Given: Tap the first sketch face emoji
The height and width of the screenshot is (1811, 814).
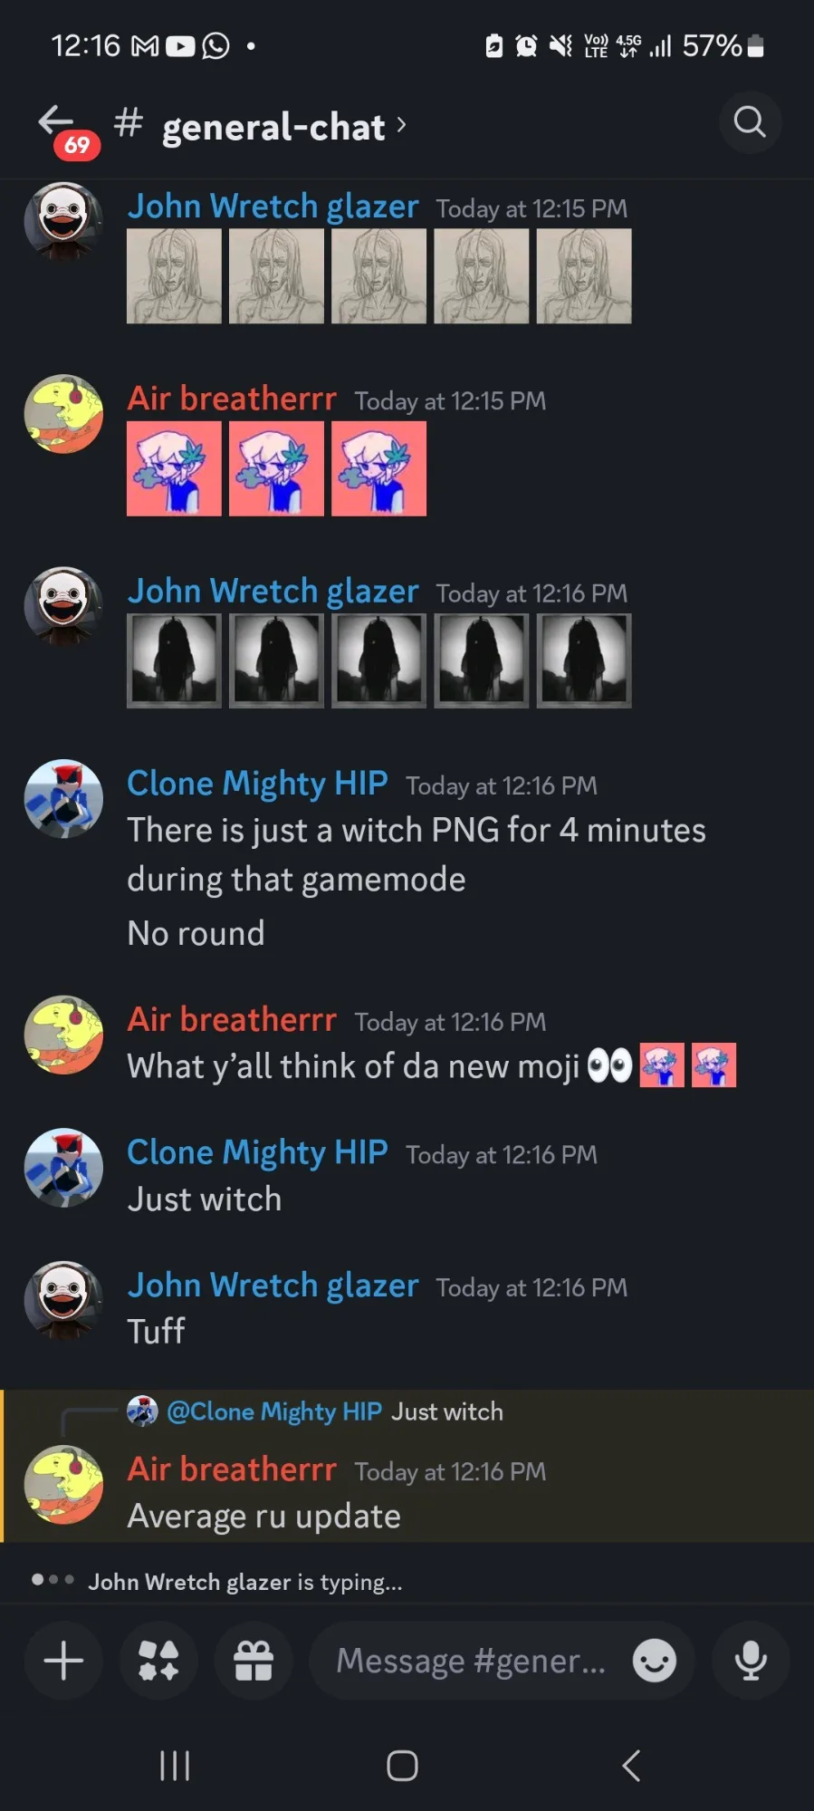Looking at the screenshot, I should pyautogui.click(x=174, y=276).
